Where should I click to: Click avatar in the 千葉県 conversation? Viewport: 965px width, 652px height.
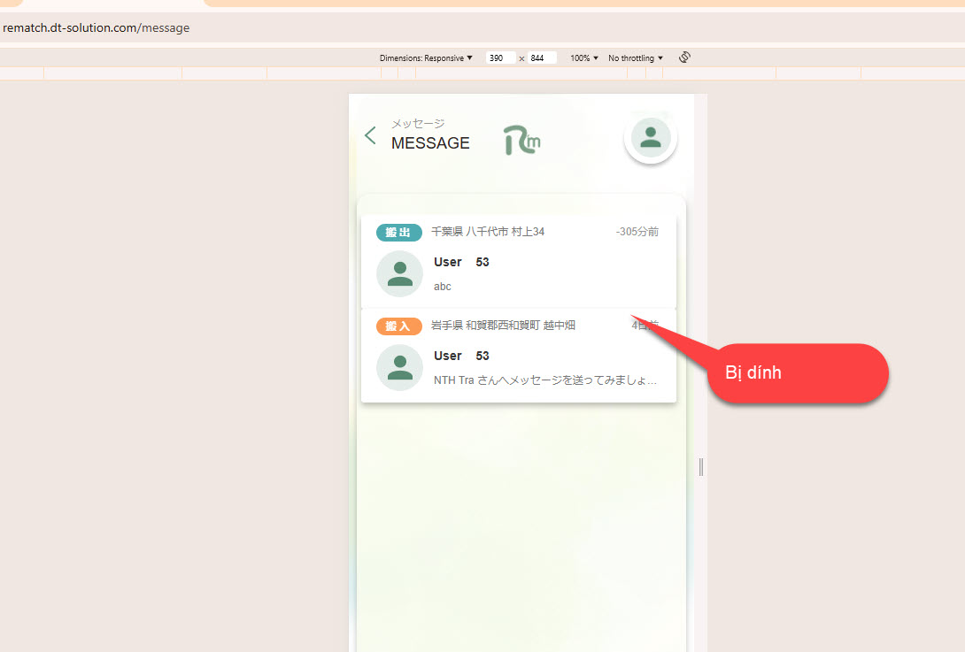click(x=399, y=273)
